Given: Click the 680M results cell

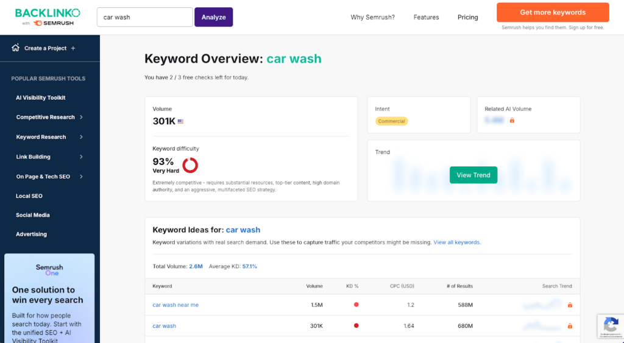Looking at the screenshot, I should point(465,325).
